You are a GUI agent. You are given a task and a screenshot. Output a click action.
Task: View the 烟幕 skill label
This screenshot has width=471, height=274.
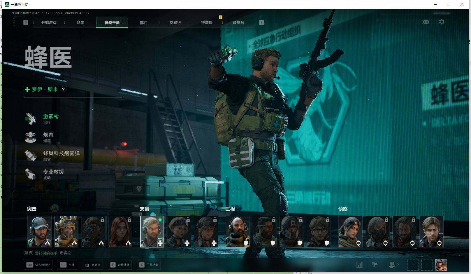pyautogui.click(x=48, y=135)
